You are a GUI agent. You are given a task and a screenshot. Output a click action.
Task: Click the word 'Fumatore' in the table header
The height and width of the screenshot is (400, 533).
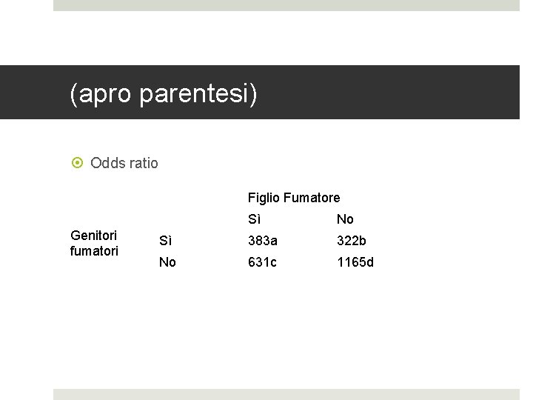pos(312,198)
